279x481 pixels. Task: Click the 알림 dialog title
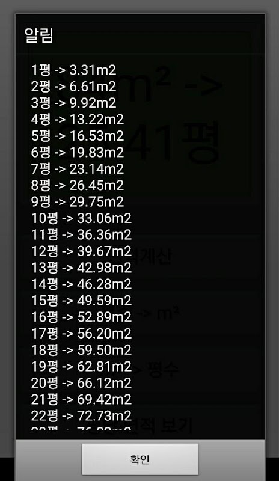pyautogui.click(x=39, y=35)
